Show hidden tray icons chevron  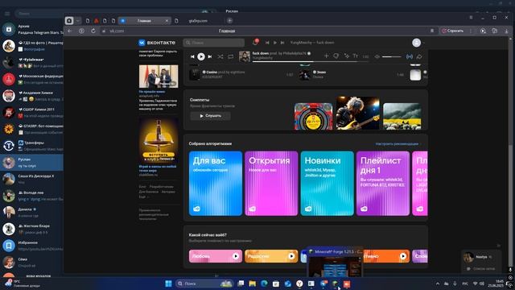tap(438, 284)
